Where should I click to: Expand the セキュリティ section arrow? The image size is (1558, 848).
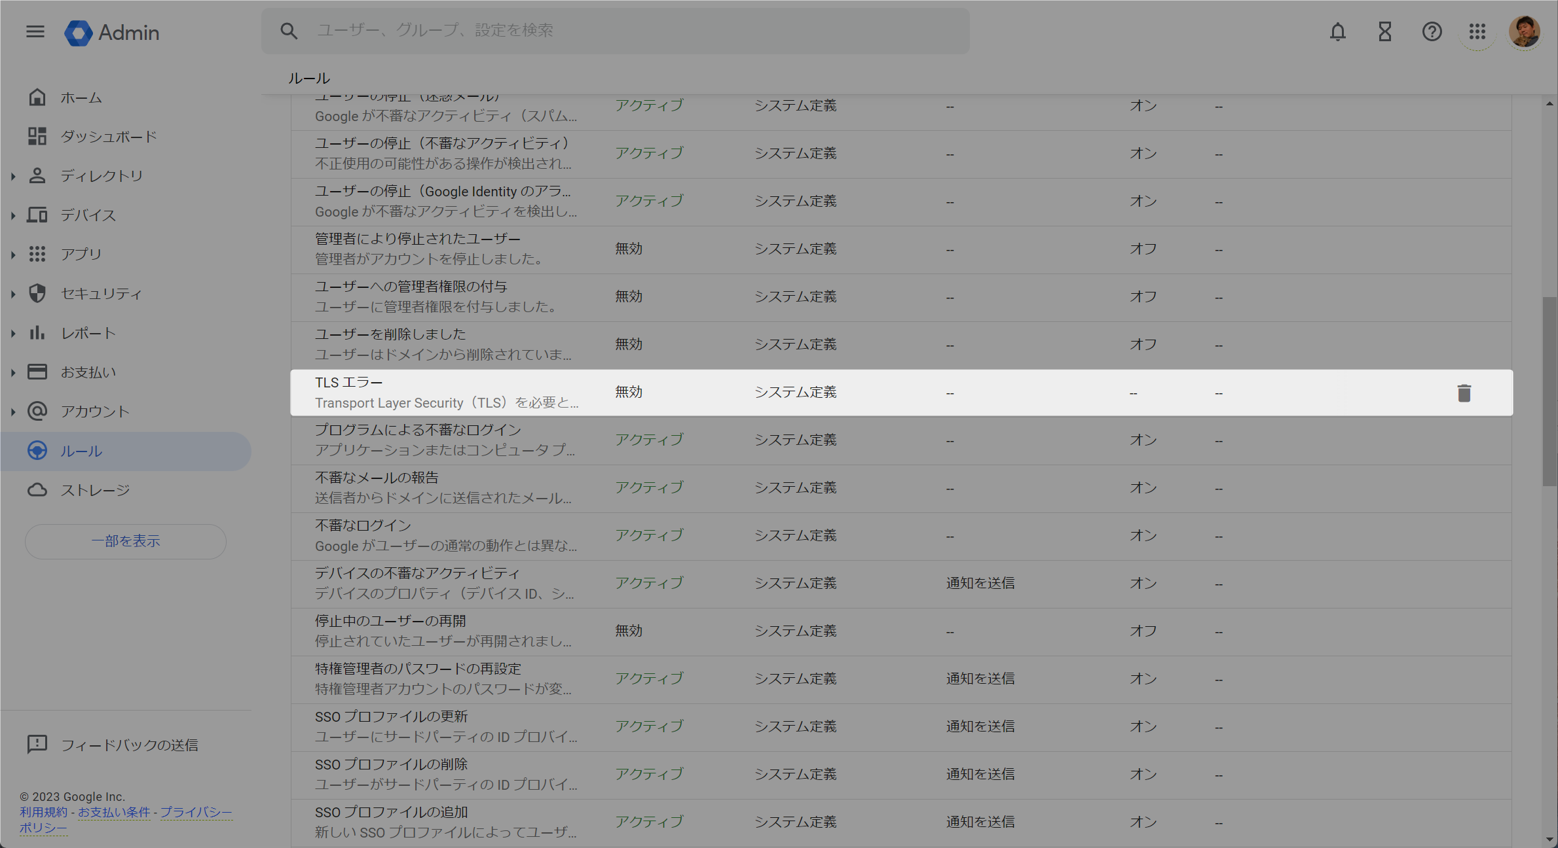point(13,294)
